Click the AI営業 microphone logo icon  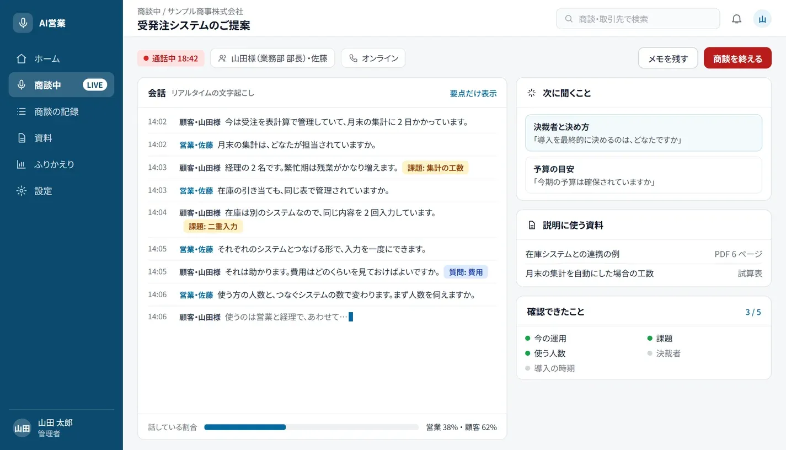[x=23, y=23]
